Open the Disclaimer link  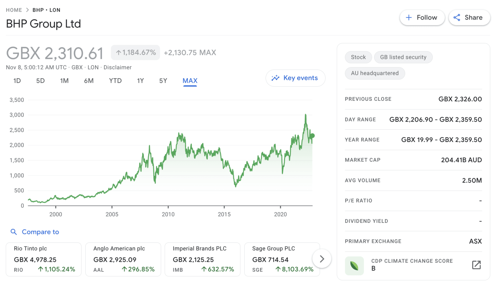tap(117, 67)
